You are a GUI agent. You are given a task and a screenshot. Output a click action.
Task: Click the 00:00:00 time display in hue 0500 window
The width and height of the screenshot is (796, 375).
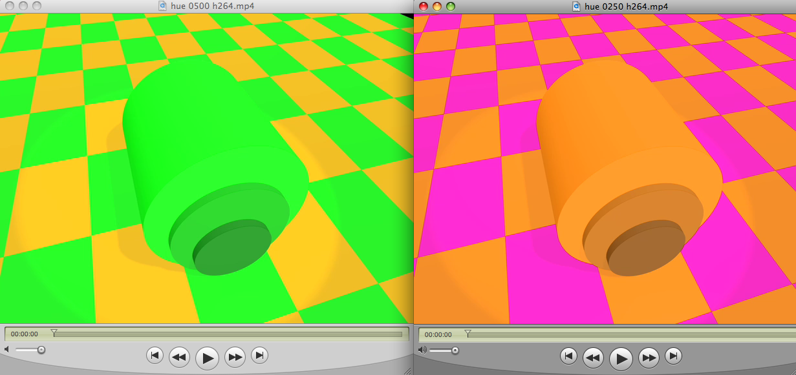(x=25, y=334)
